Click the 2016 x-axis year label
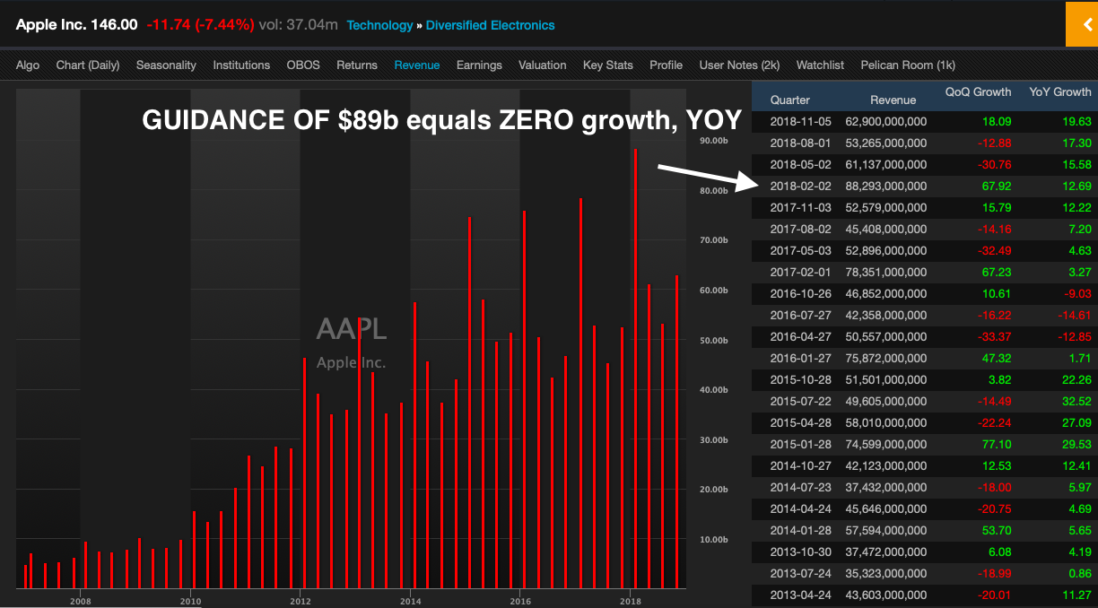This screenshot has width=1098, height=608. 520,600
